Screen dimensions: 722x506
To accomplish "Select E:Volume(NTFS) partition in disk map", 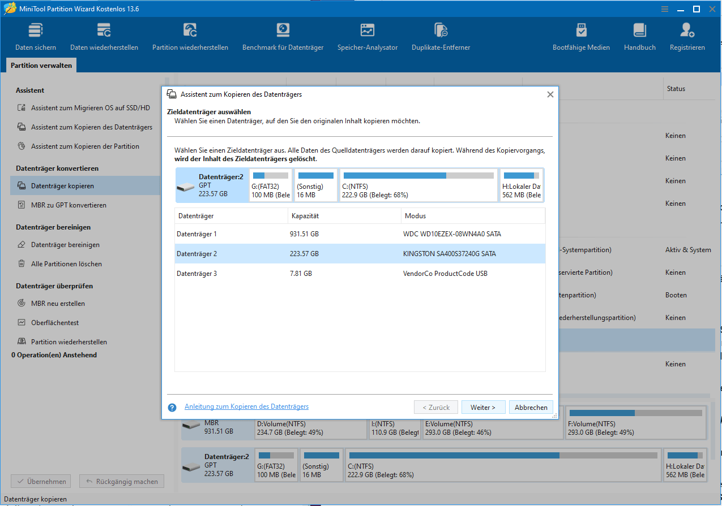I will tap(493, 422).
